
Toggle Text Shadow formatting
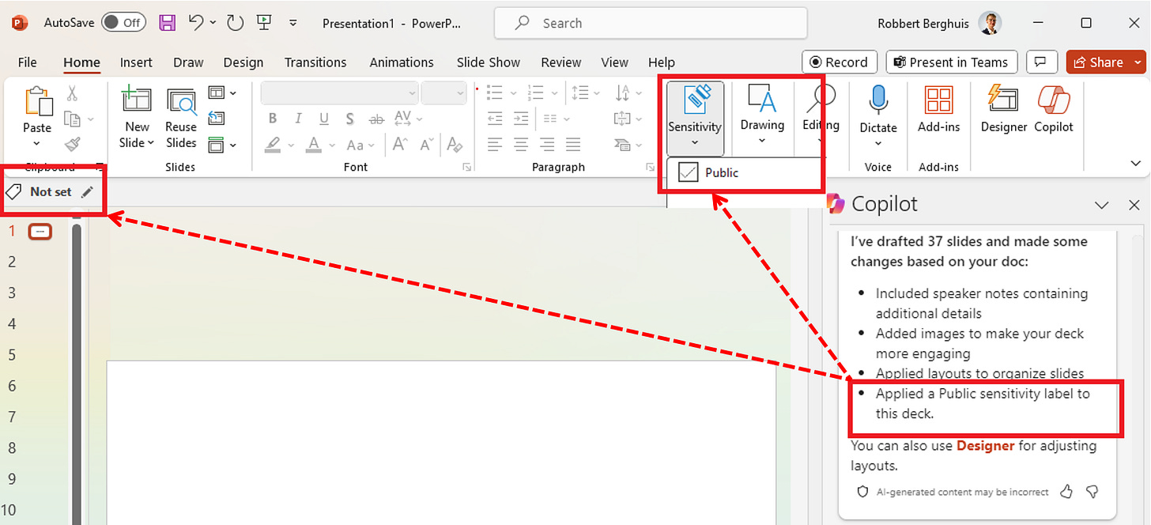click(349, 119)
